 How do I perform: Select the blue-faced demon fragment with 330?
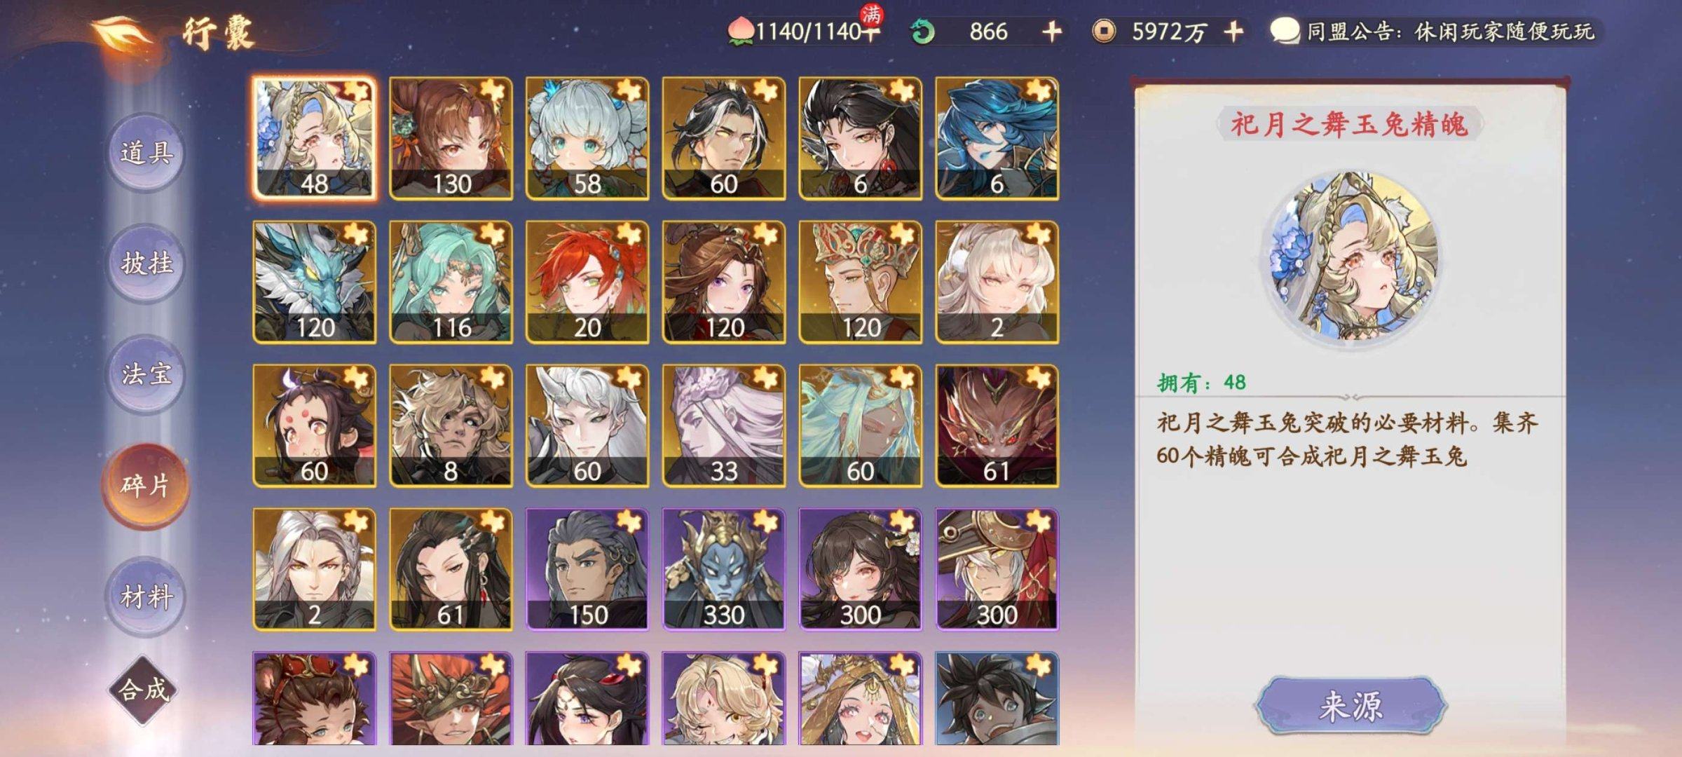[x=724, y=569]
